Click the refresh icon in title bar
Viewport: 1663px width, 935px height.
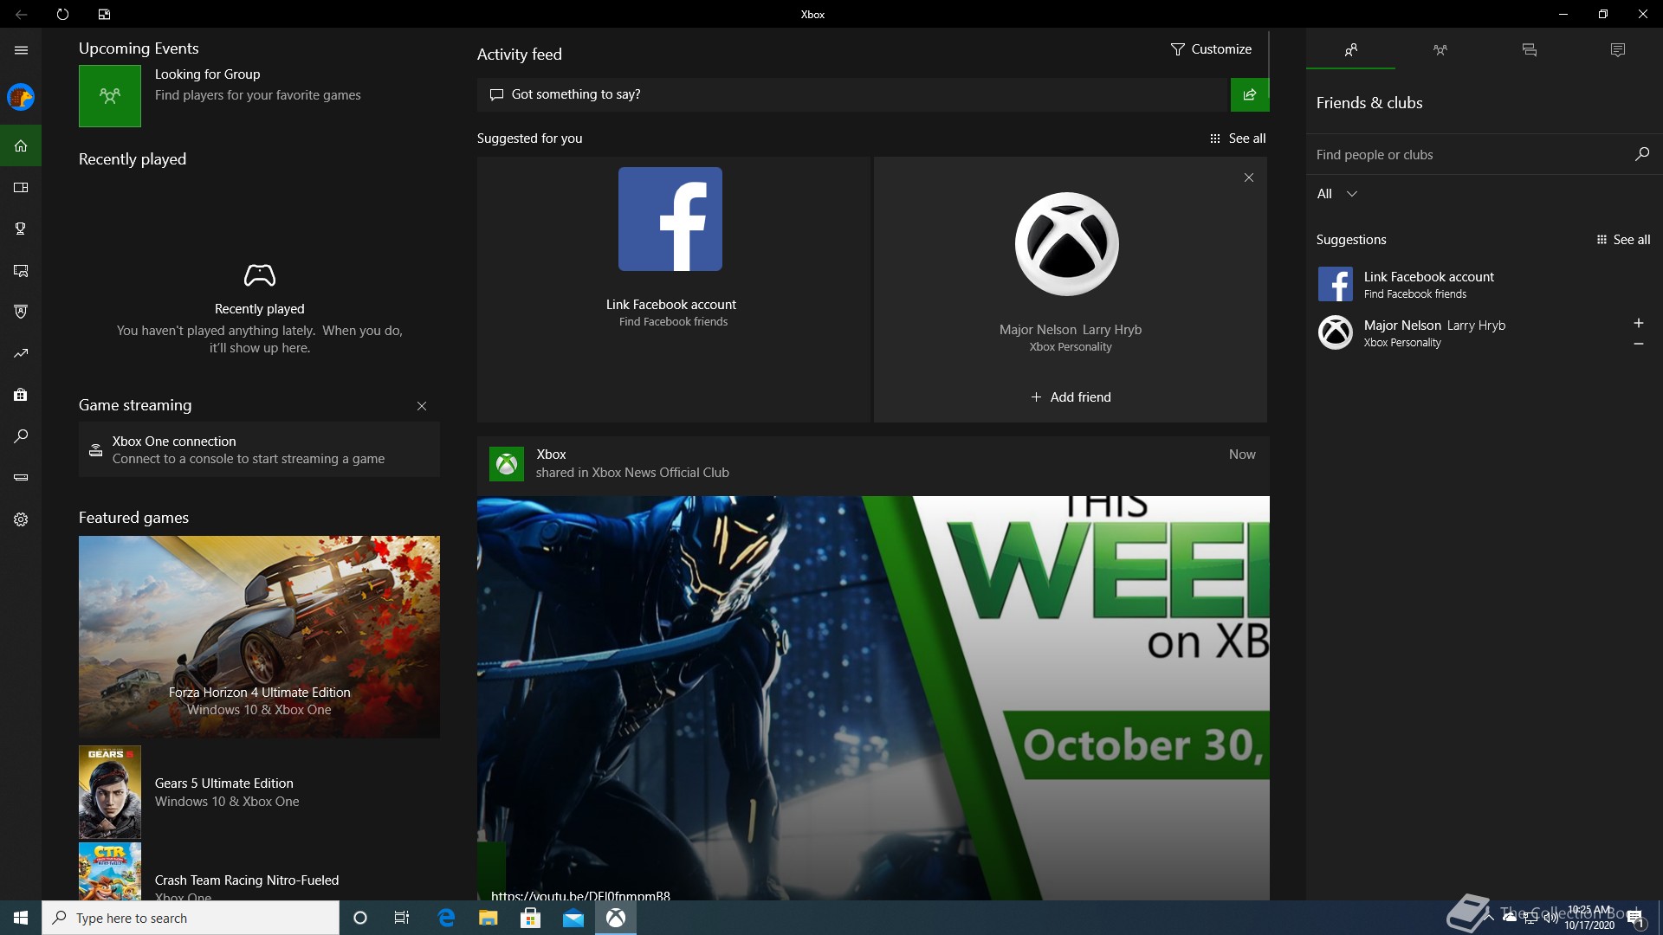(x=62, y=14)
